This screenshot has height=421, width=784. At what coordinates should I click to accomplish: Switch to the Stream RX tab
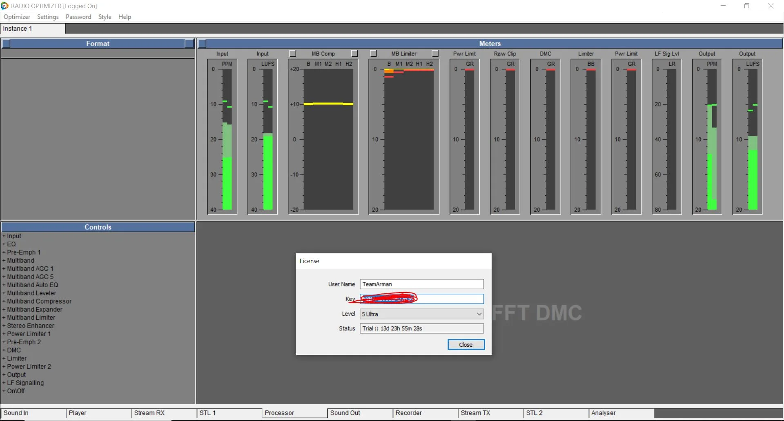point(164,413)
